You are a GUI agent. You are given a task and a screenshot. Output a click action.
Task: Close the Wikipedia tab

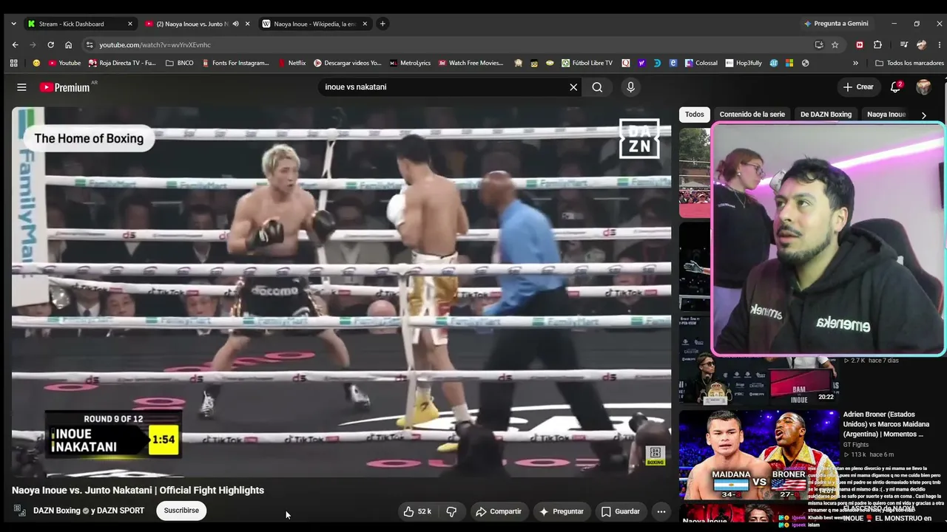coord(365,24)
